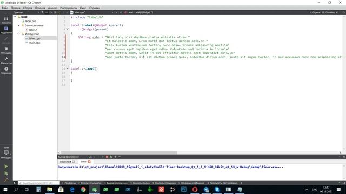Sync project tree with editor link icon
The image size is (346, 194).
coord(46,12)
